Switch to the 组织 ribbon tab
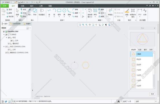 (32, 6)
